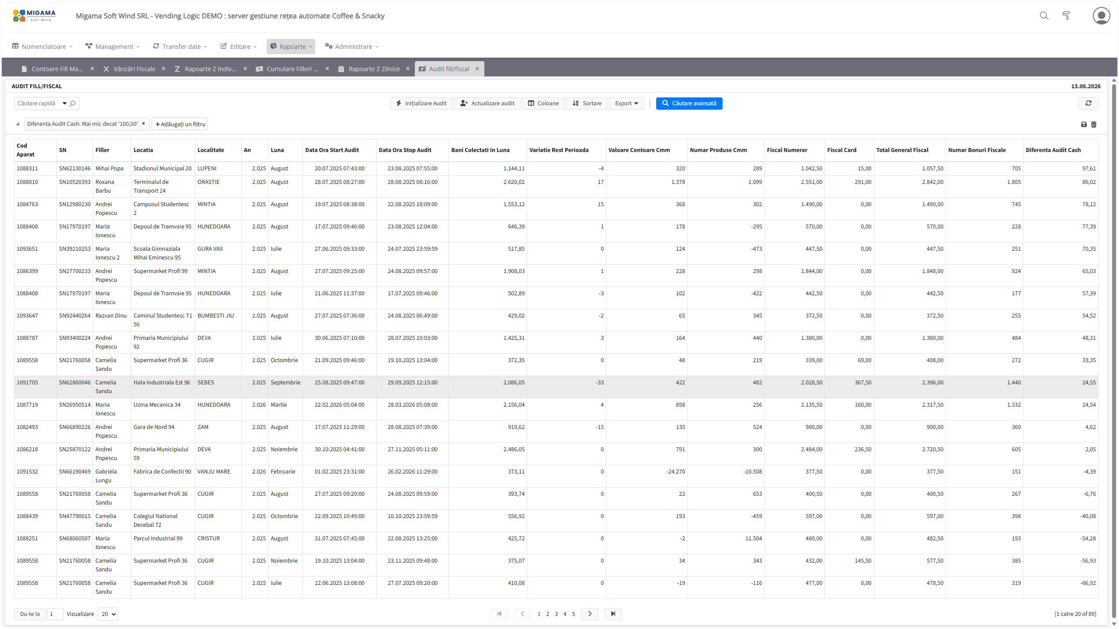The image size is (1119, 629).
Task: Close the Contoare Fill Ma... tab
Action: coord(92,69)
